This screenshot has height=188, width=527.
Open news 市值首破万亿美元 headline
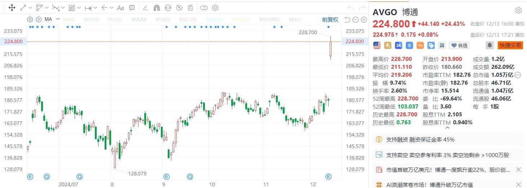pos(448,170)
